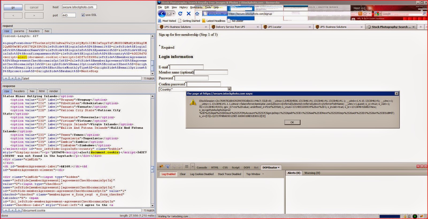
Task: Click the browser Back arrow button
Action: 162,13
